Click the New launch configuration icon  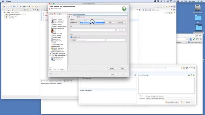(50, 14)
